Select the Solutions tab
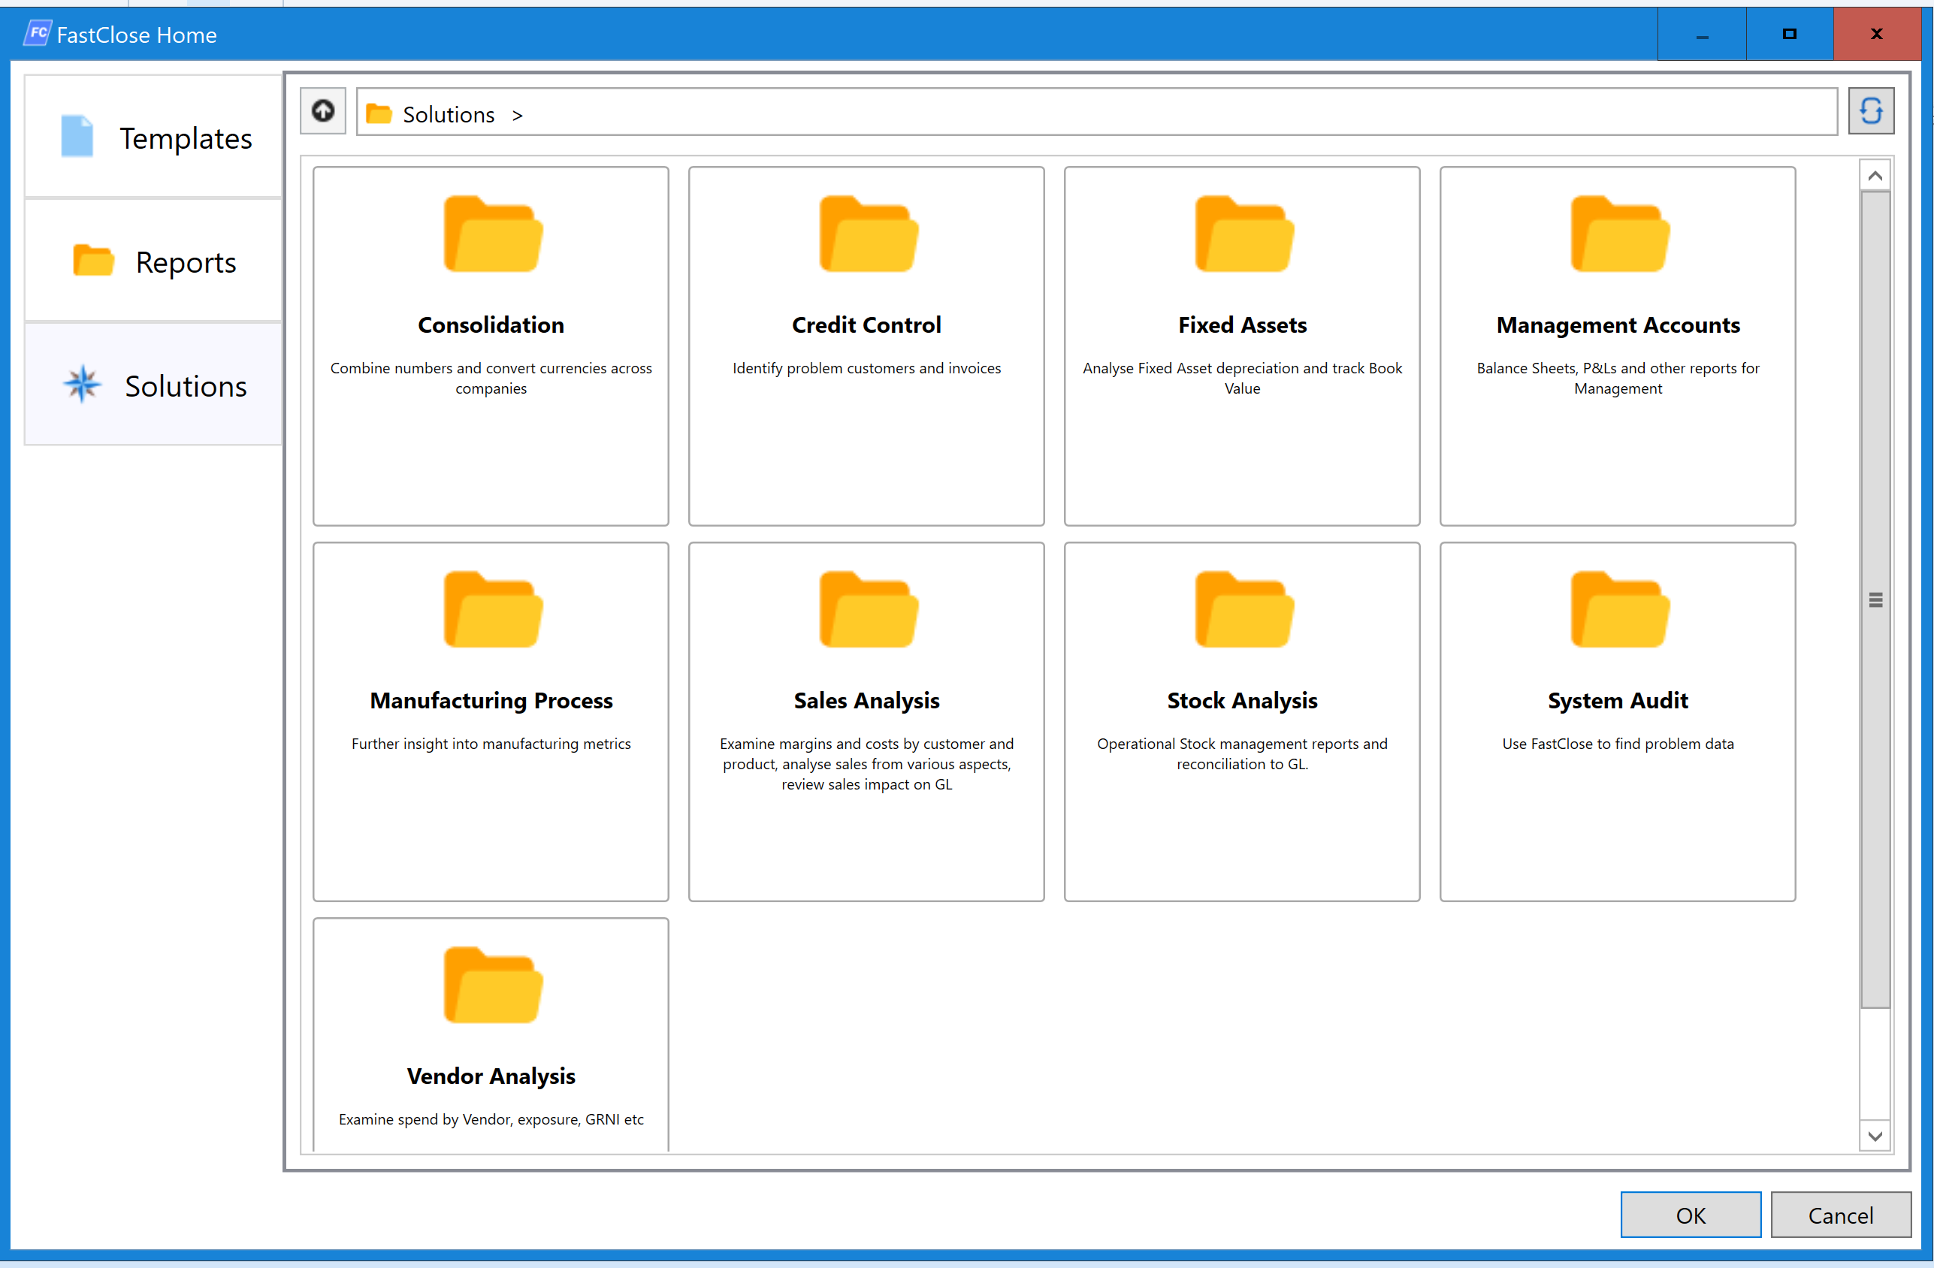Screen dimensions: 1934x1268 (x=153, y=385)
